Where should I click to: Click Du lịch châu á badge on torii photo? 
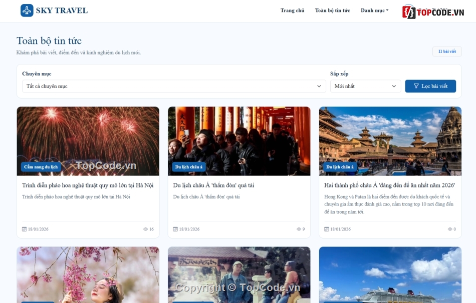189,167
